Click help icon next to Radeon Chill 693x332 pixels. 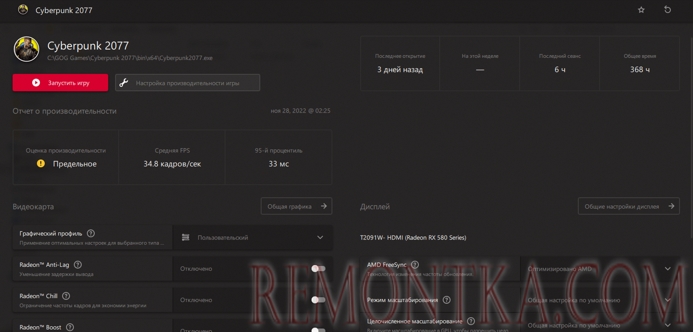[x=66, y=296]
